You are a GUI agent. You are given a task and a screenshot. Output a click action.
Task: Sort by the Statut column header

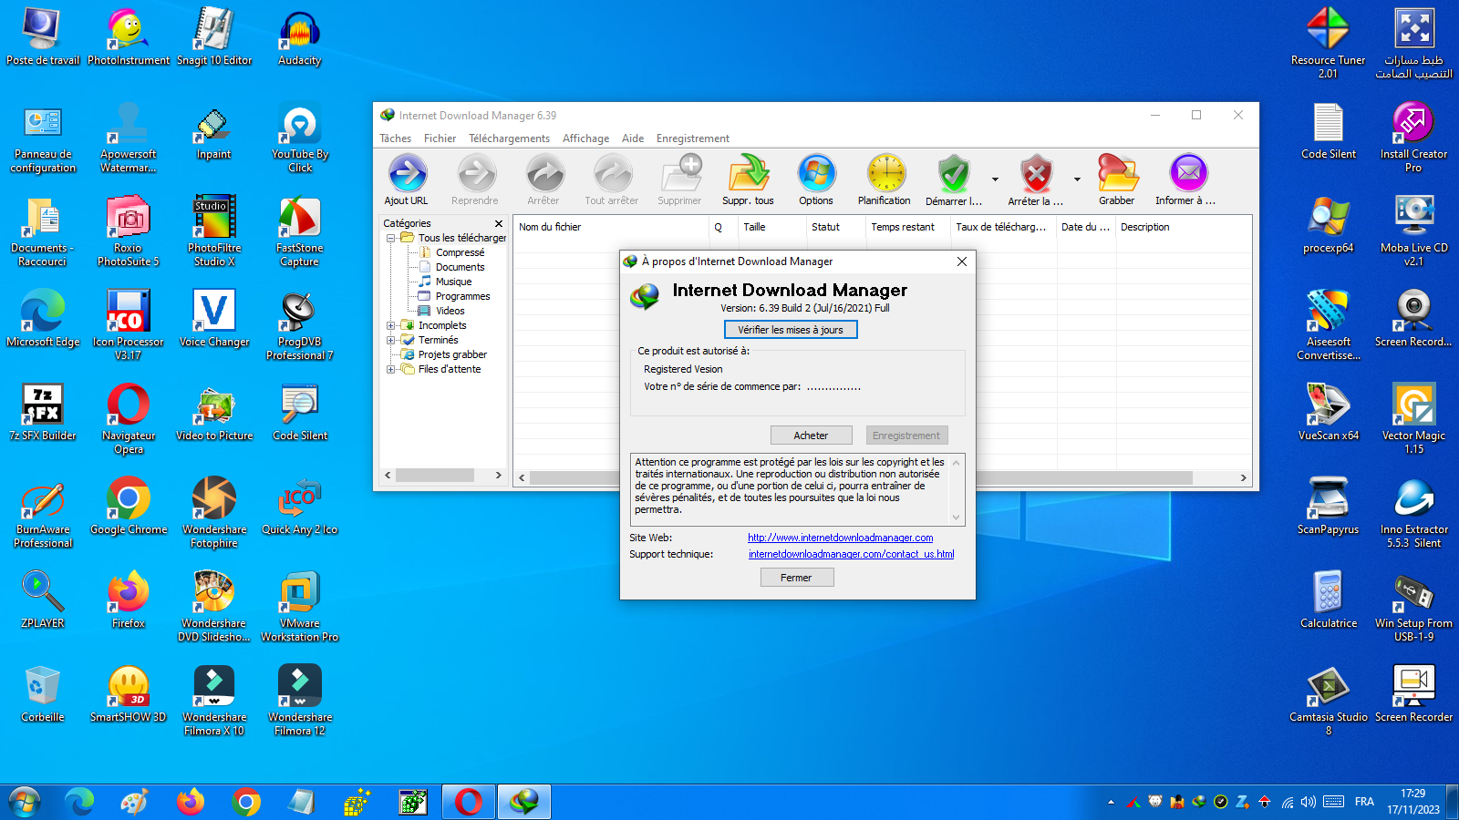(x=835, y=227)
